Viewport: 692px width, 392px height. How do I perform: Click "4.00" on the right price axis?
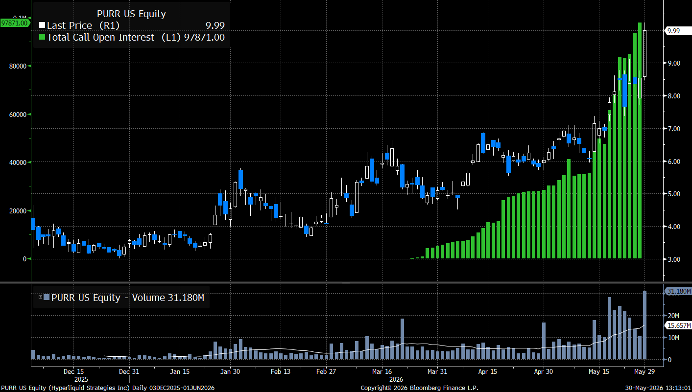pyautogui.click(x=673, y=227)
